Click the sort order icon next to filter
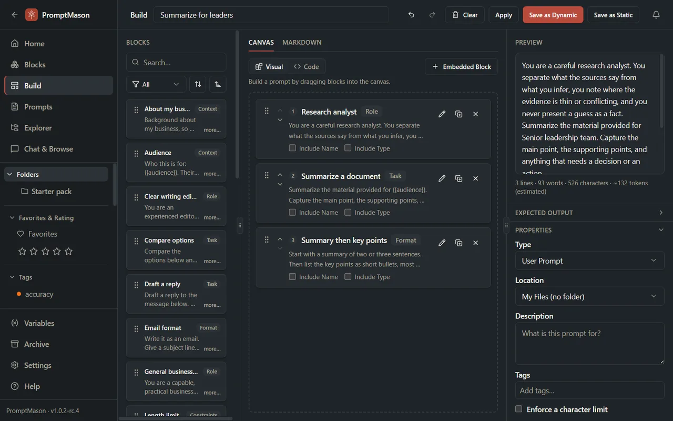Screen dimensions: 673x421 [x=198, y=84]
